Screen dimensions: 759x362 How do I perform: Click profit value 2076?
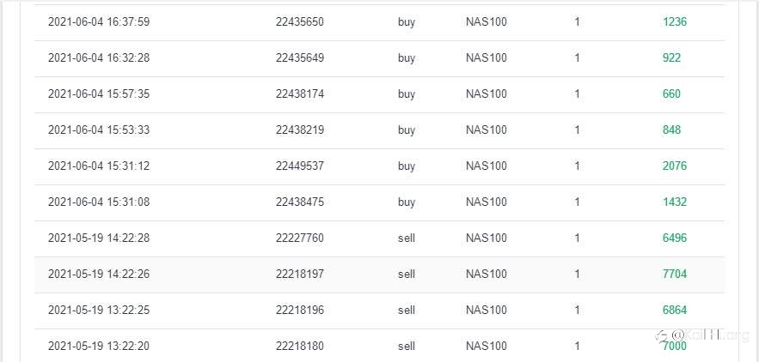pyautogui.click(x=674, y=166)
